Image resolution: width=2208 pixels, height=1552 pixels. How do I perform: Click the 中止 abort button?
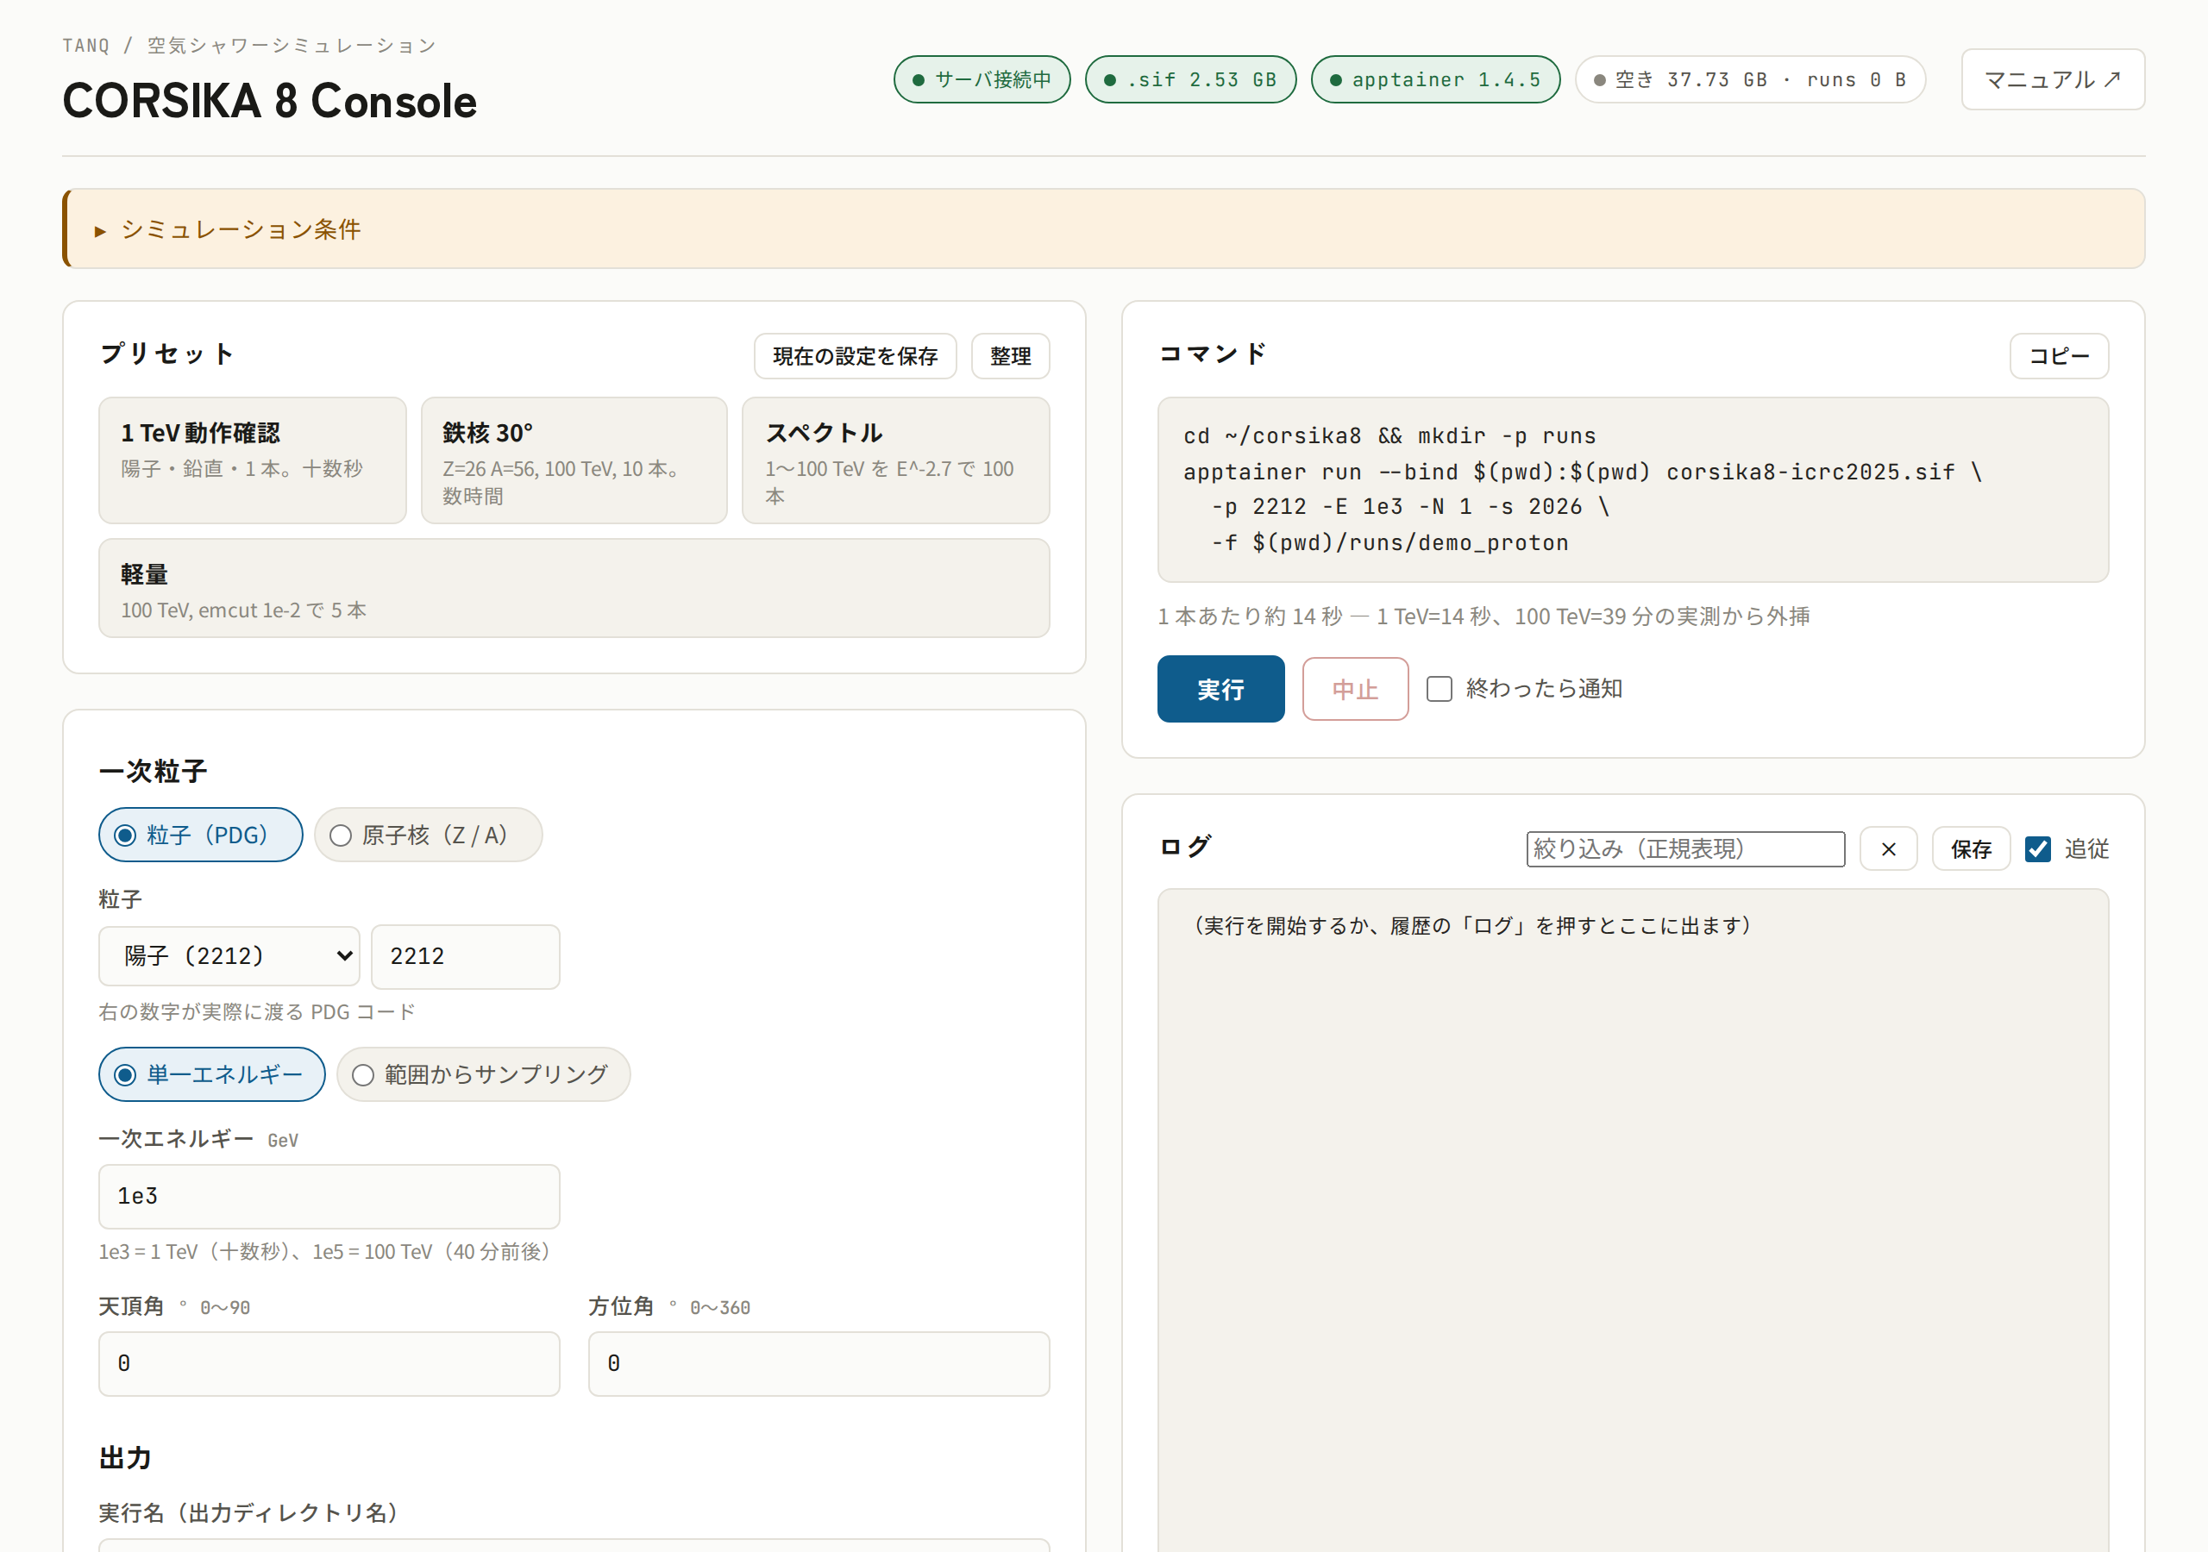click(x=1355, y=689)
